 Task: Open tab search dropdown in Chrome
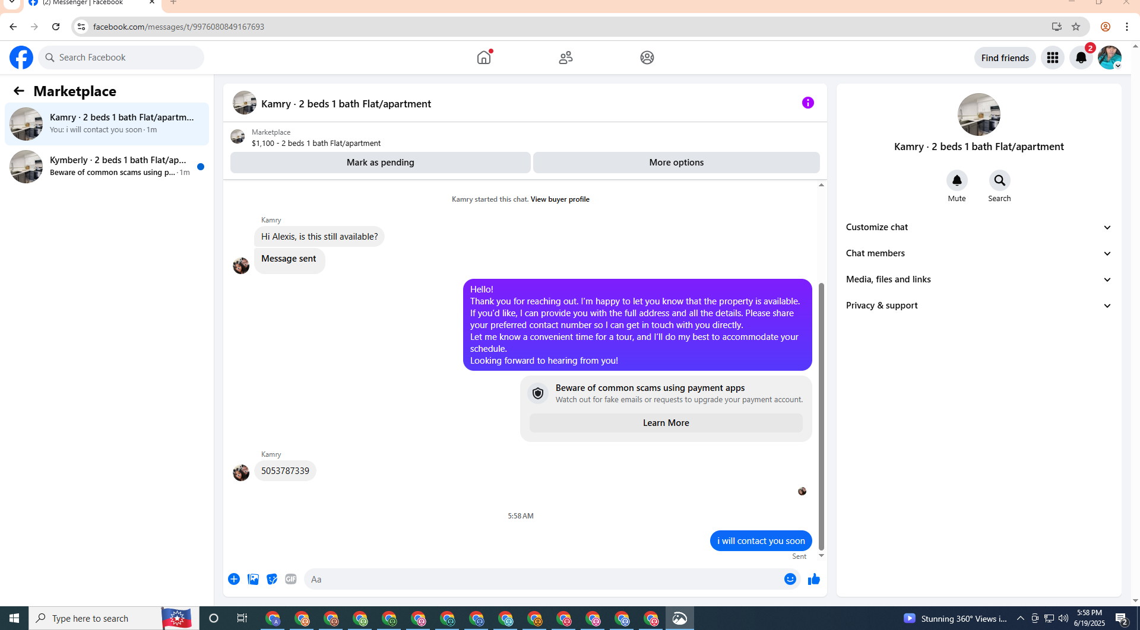12,2
